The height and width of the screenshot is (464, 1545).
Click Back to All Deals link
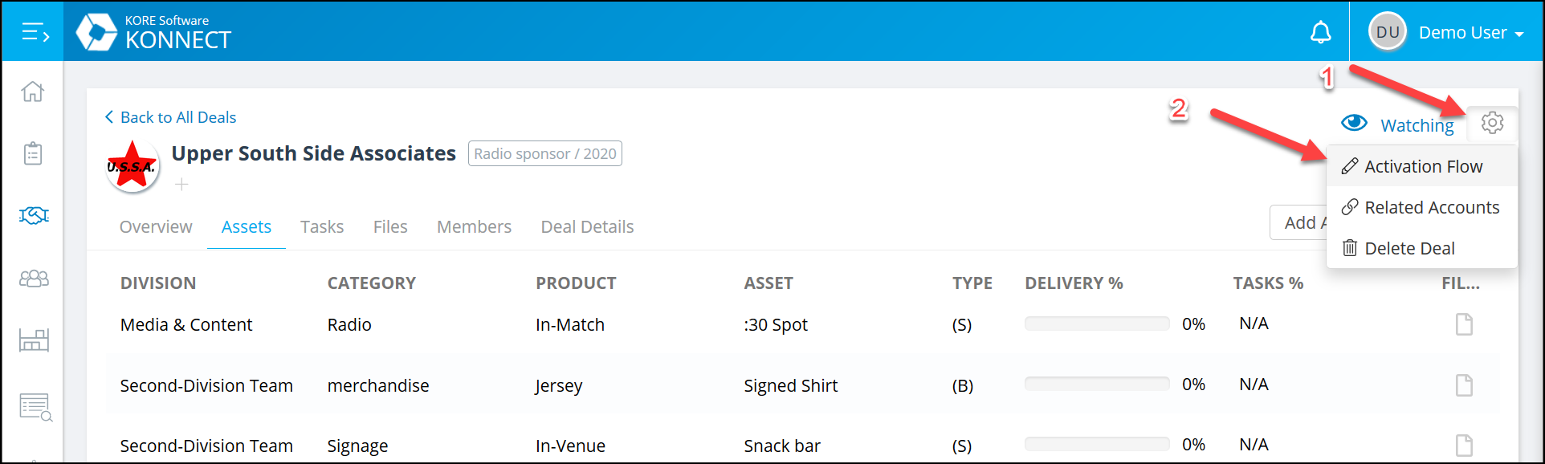(170, 117)
